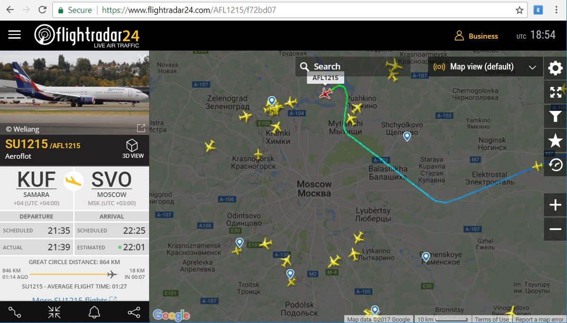Expand the aircraft photo to larger view
The width and height of the screenshot is (567, 323).
pos(141,128)
